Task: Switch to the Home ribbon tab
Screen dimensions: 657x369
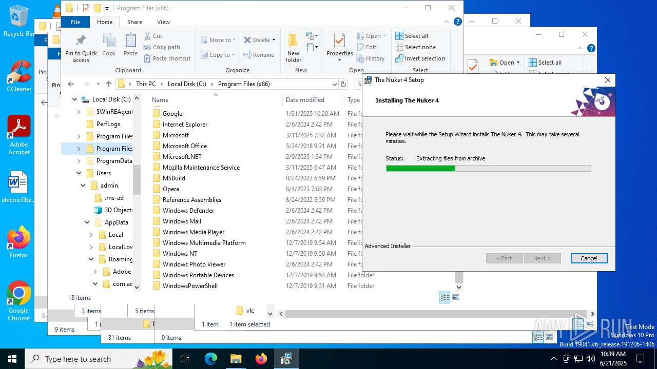Action: 105,22
